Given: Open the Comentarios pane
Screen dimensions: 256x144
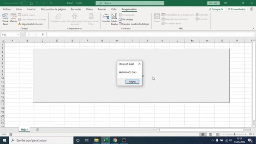Looking at the screenshot, I should pyautogui.click(x=237, y=9).
